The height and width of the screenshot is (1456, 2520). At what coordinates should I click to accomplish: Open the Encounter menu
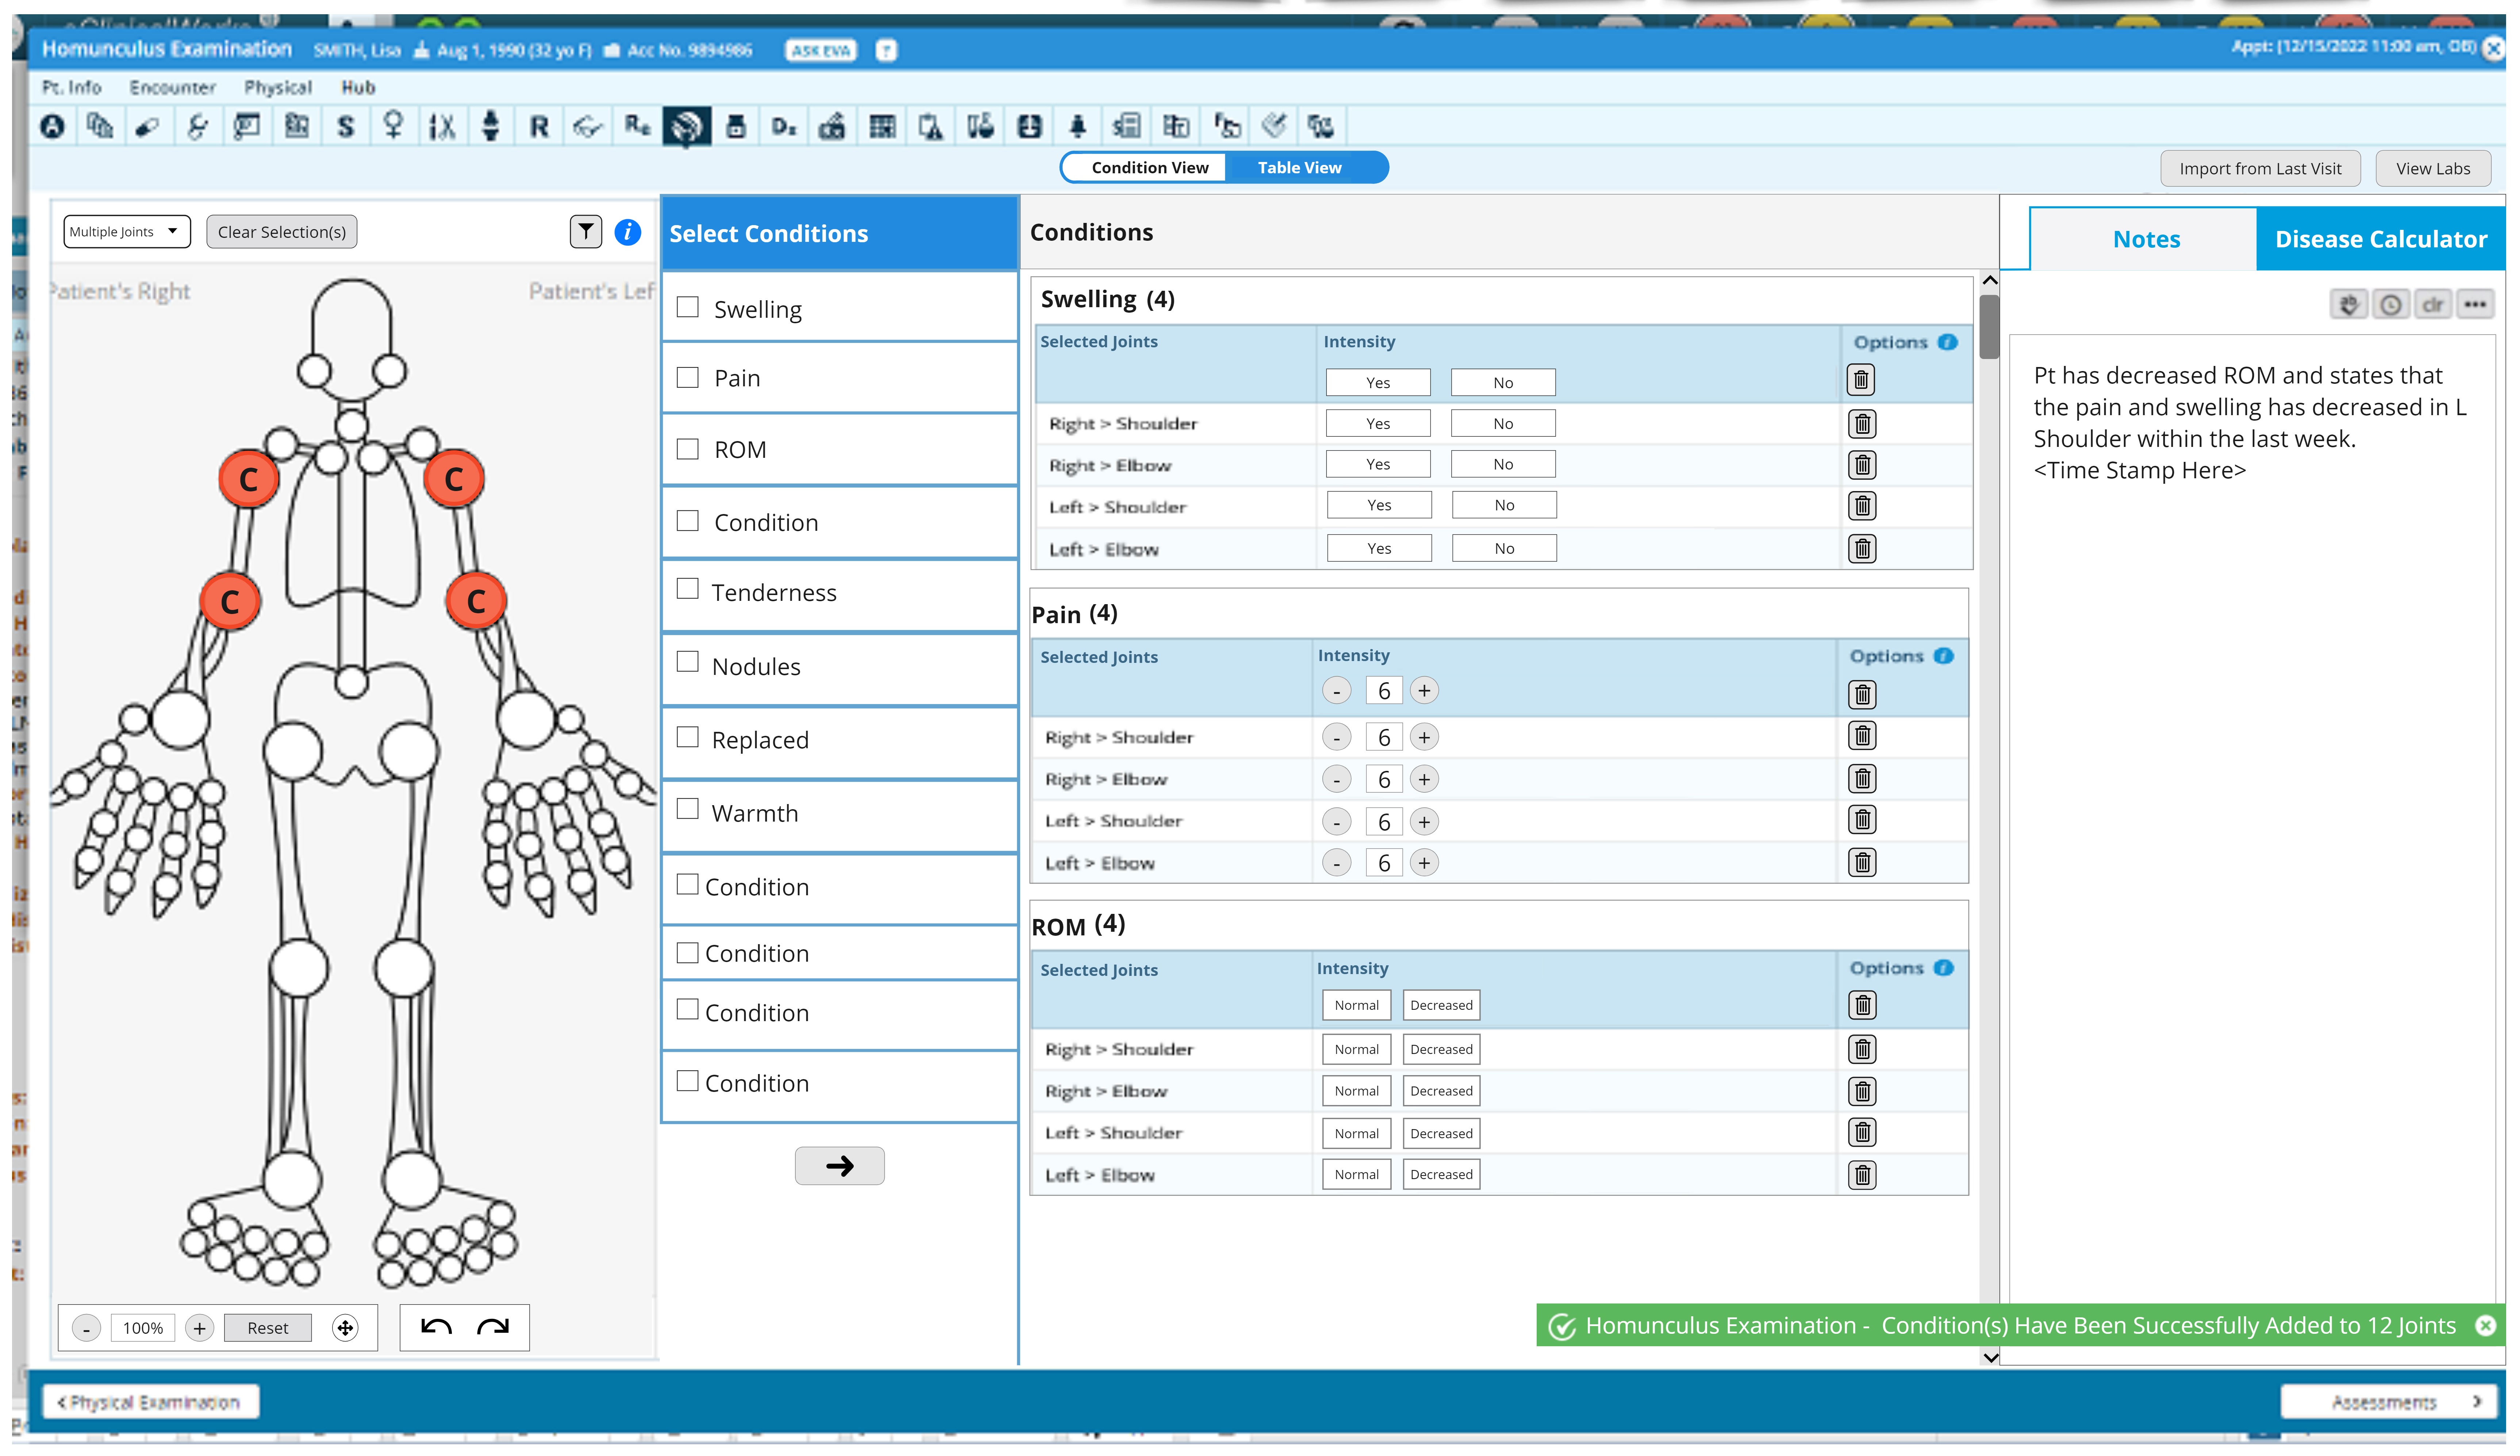[x=172, y=88]
